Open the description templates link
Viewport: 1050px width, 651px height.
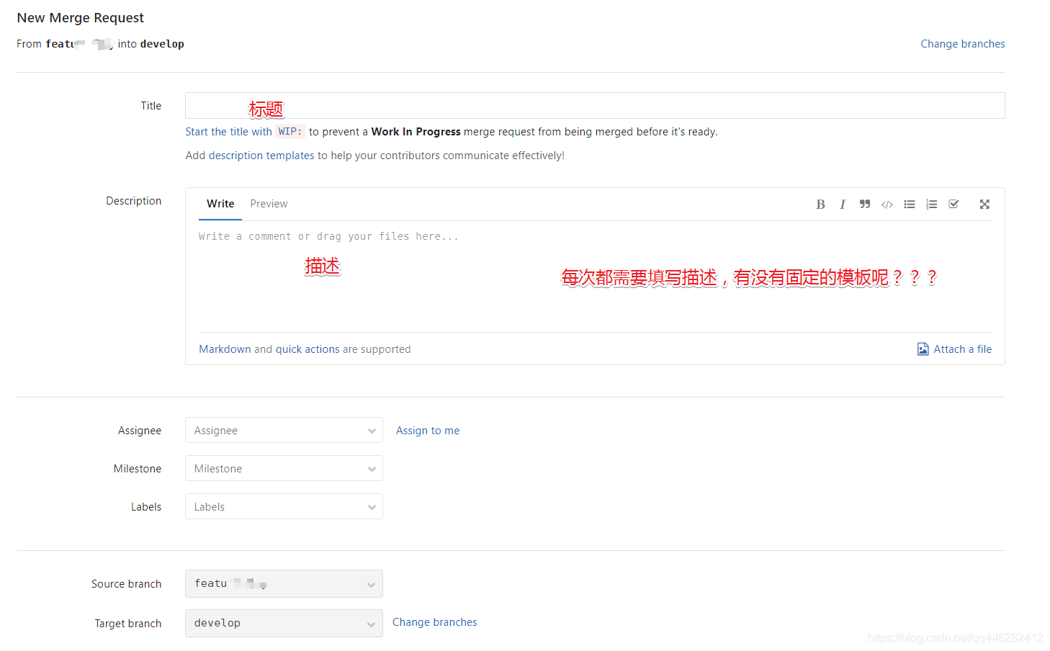261,156
